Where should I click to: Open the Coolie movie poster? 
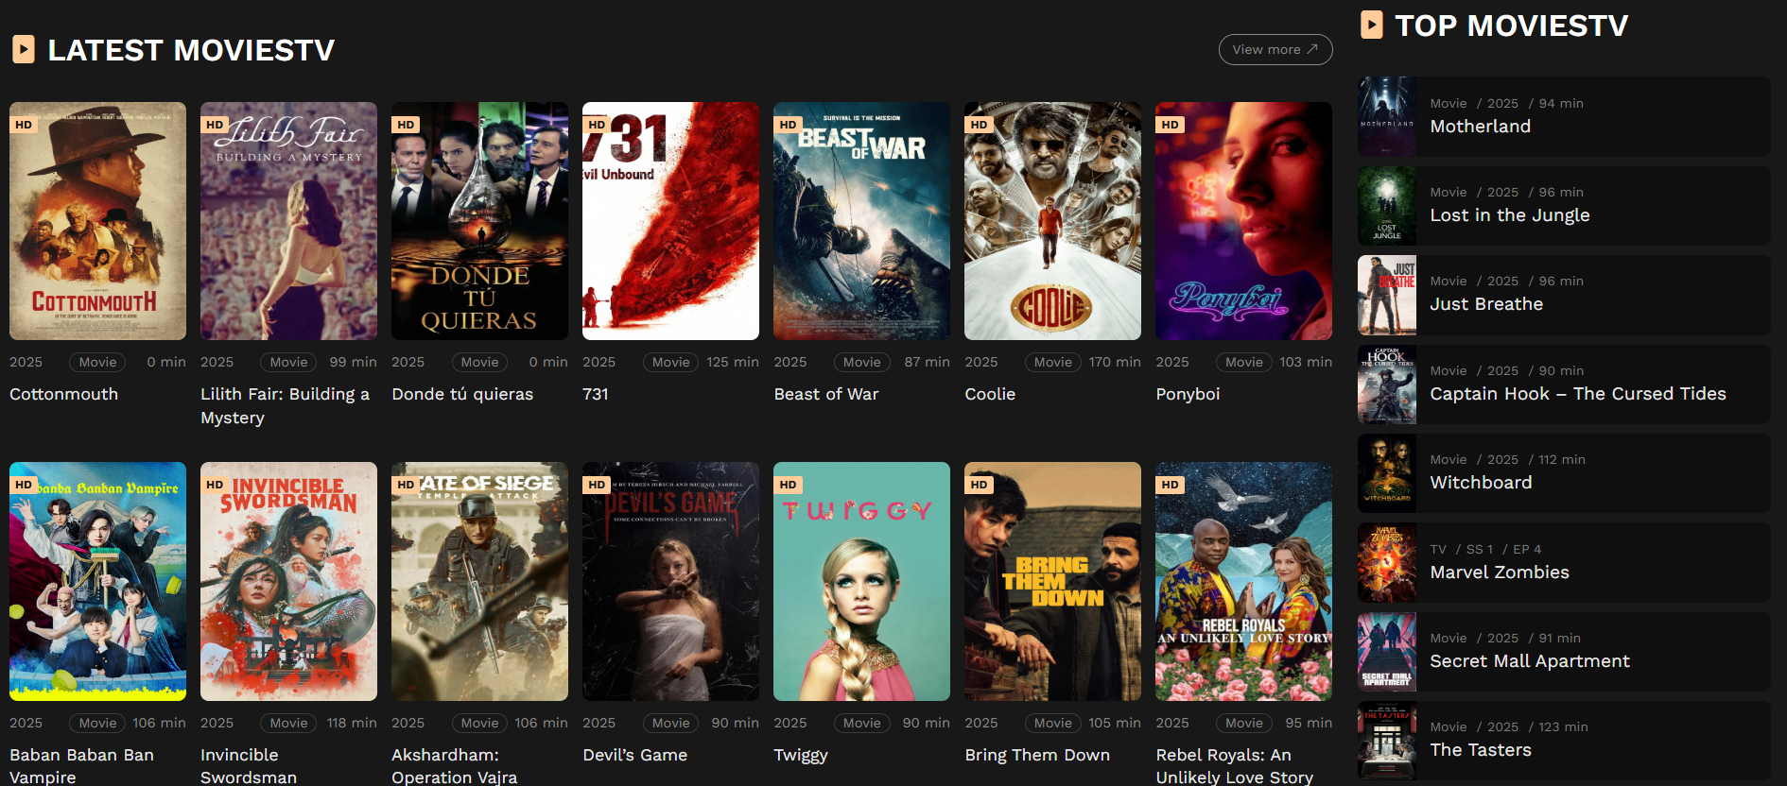tap(1052, 221)
